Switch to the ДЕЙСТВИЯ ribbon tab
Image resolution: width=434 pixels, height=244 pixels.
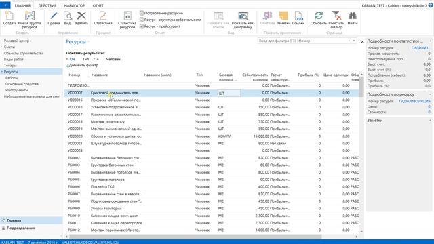(47, 5)
